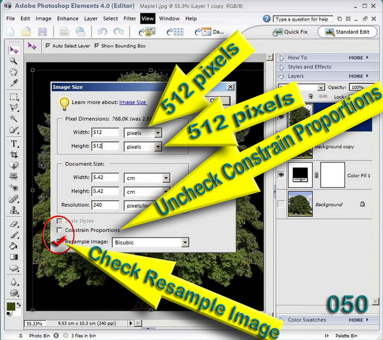Click the Save disk icon

tap(42, 32)
